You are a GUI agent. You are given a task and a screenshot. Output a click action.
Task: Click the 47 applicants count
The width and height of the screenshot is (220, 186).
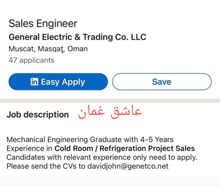pyautogui.click(x=32, y=60)
